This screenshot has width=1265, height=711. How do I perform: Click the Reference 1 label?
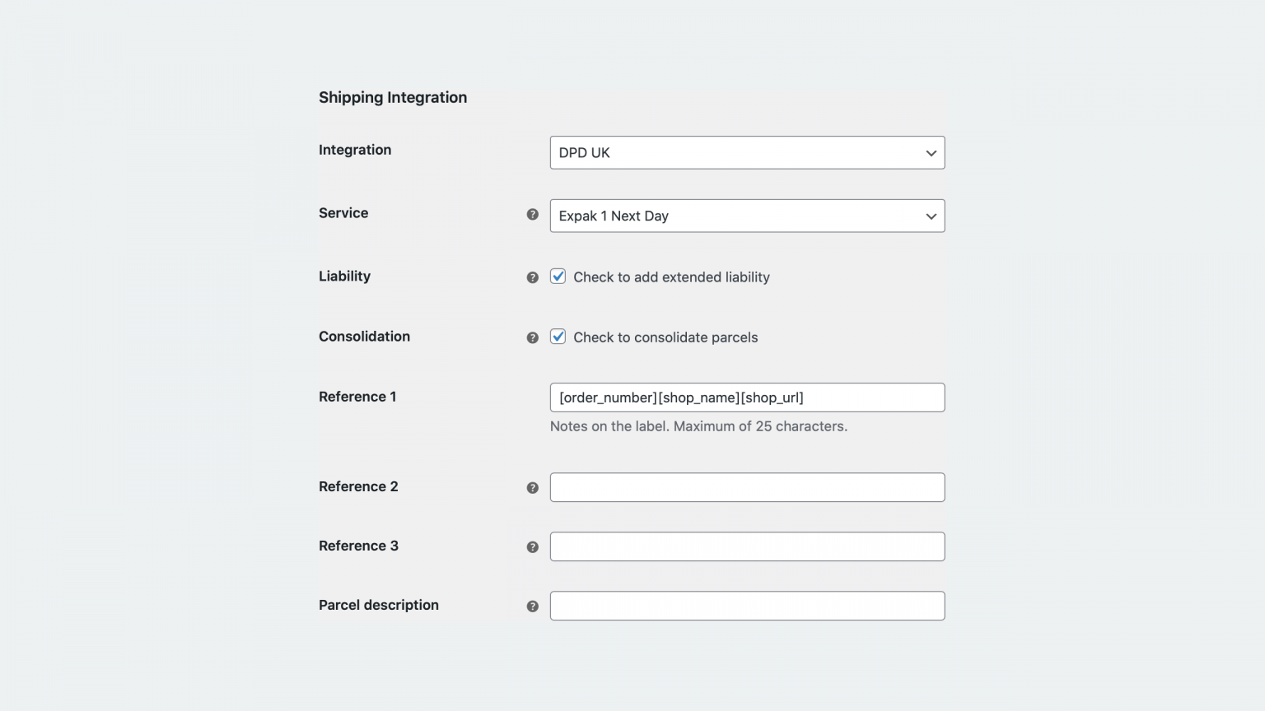tap(357, 397)
